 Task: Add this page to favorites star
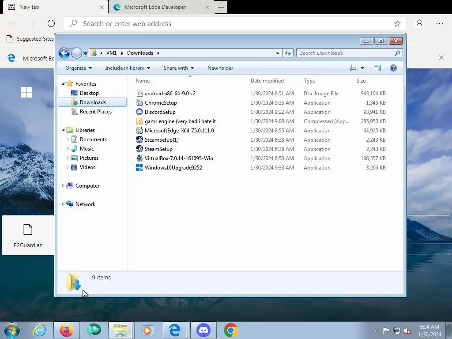pos(397,24)
